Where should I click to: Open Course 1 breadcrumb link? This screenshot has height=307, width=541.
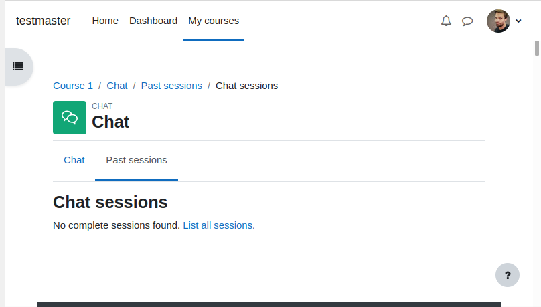pos(73,86)
